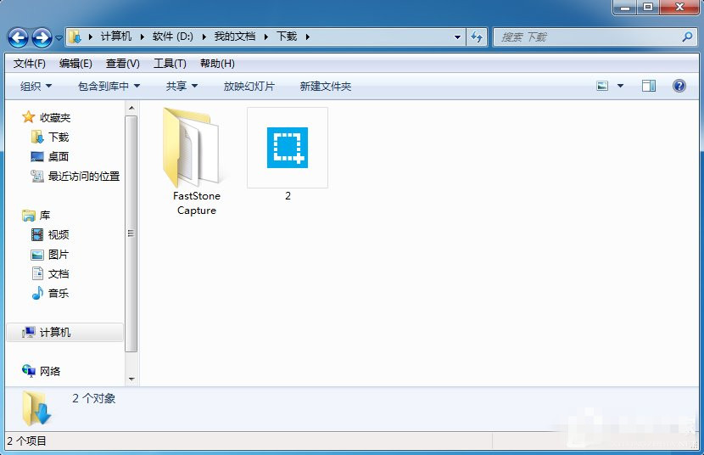Click the search magnifier icon

point(687,37)
